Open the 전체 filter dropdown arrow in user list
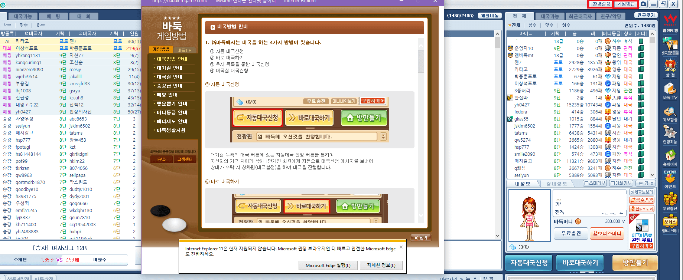The width and height of the screenshot is (683, 280). pos(510,25)
